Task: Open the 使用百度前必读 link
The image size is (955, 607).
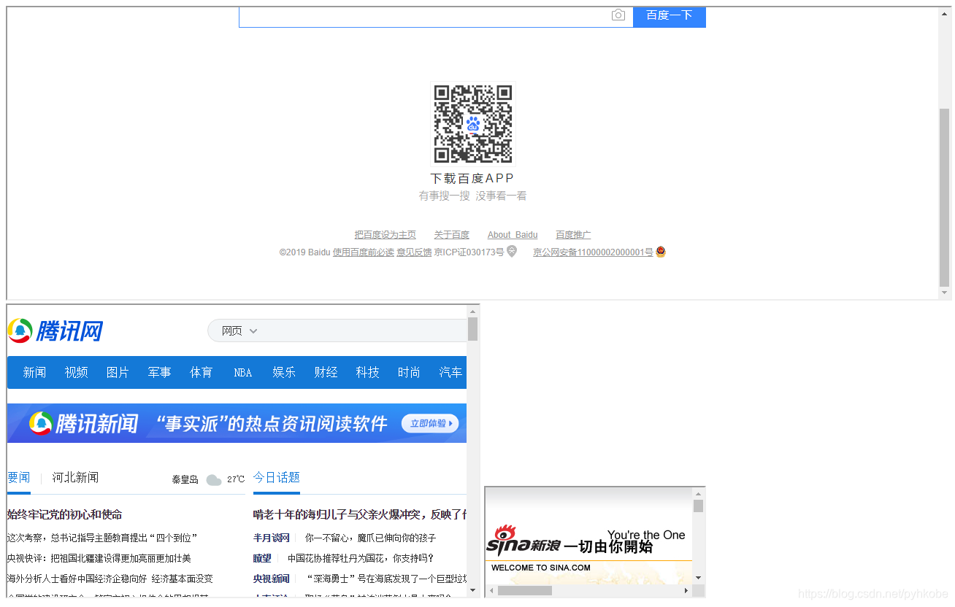Action: (x=364, y=252)
